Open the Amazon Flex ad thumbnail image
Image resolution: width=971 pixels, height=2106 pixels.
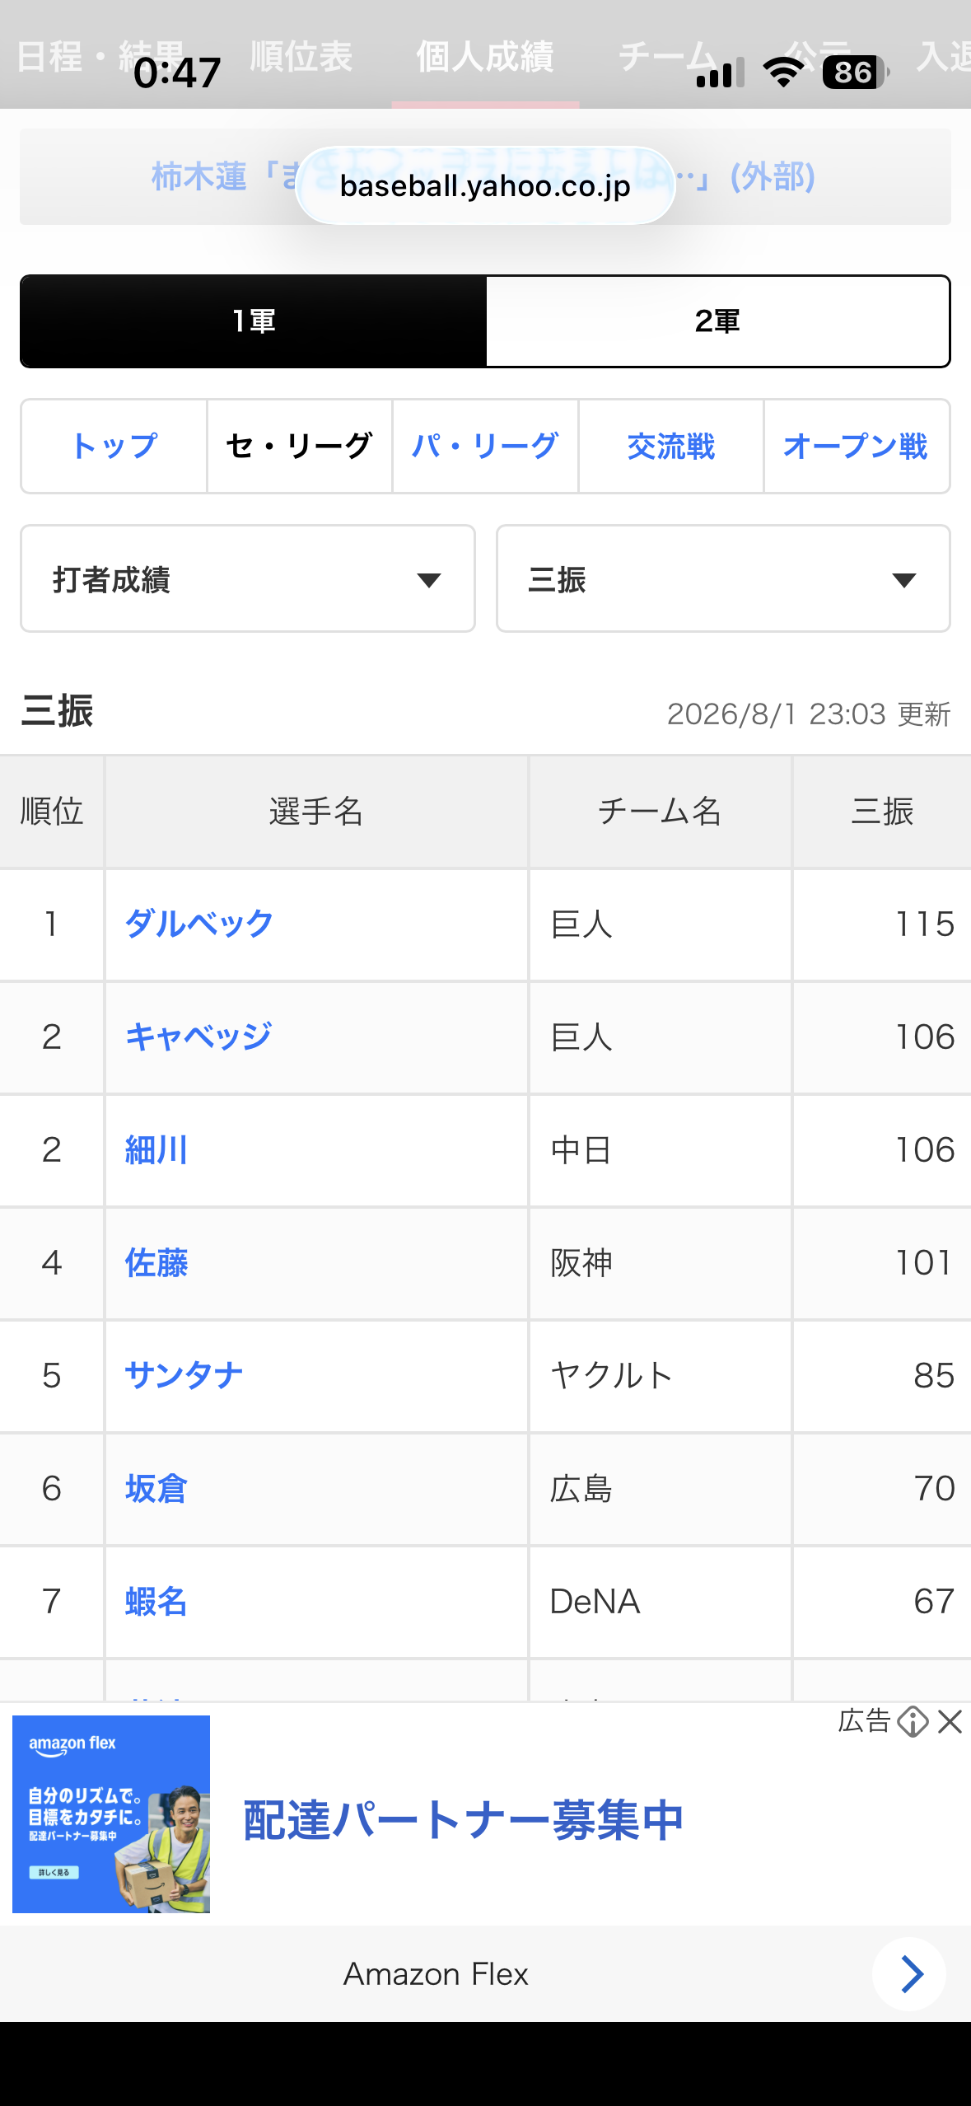point(111,1814)
